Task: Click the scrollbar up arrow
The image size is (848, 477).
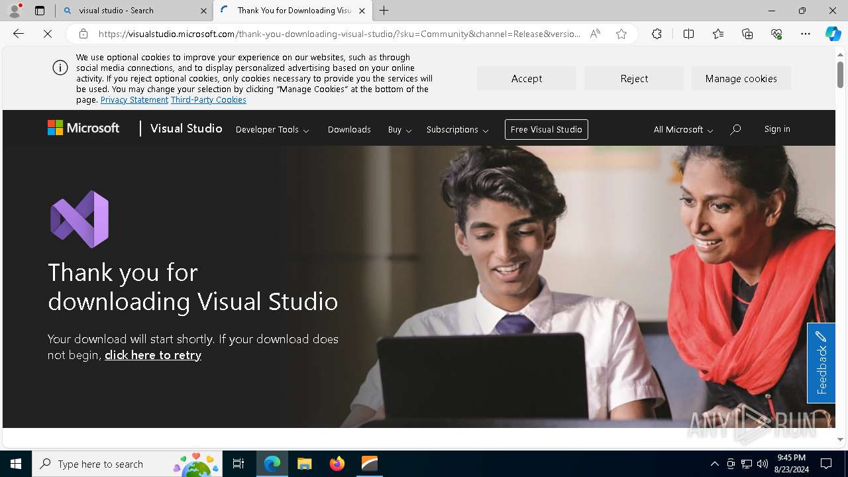Action: [840, 54]
